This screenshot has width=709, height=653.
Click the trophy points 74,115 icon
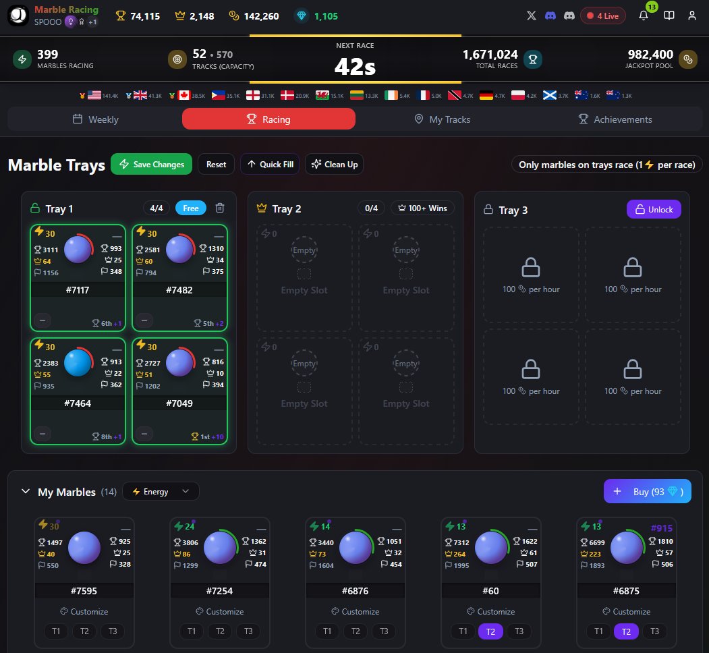pyautogui.click(x=120, y=16)
